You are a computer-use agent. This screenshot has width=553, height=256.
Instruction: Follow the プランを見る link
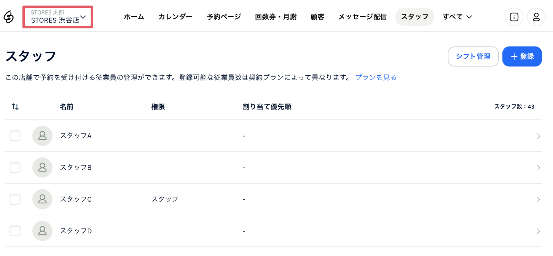(x=376, y=77)
